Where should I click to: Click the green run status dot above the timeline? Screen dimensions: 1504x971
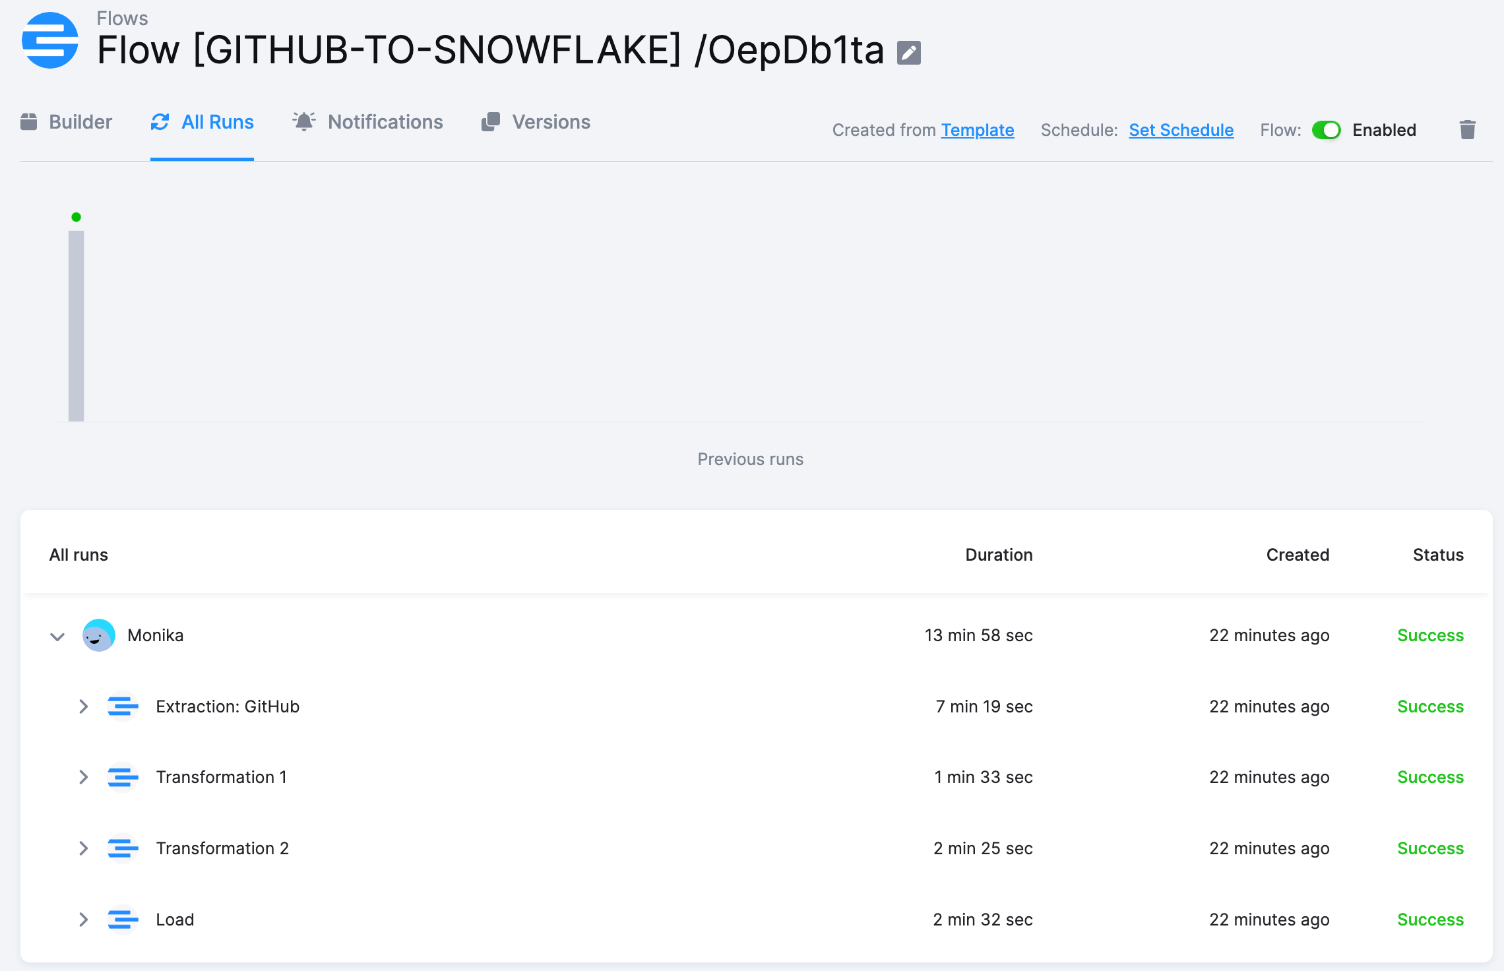tap(76, 216)
